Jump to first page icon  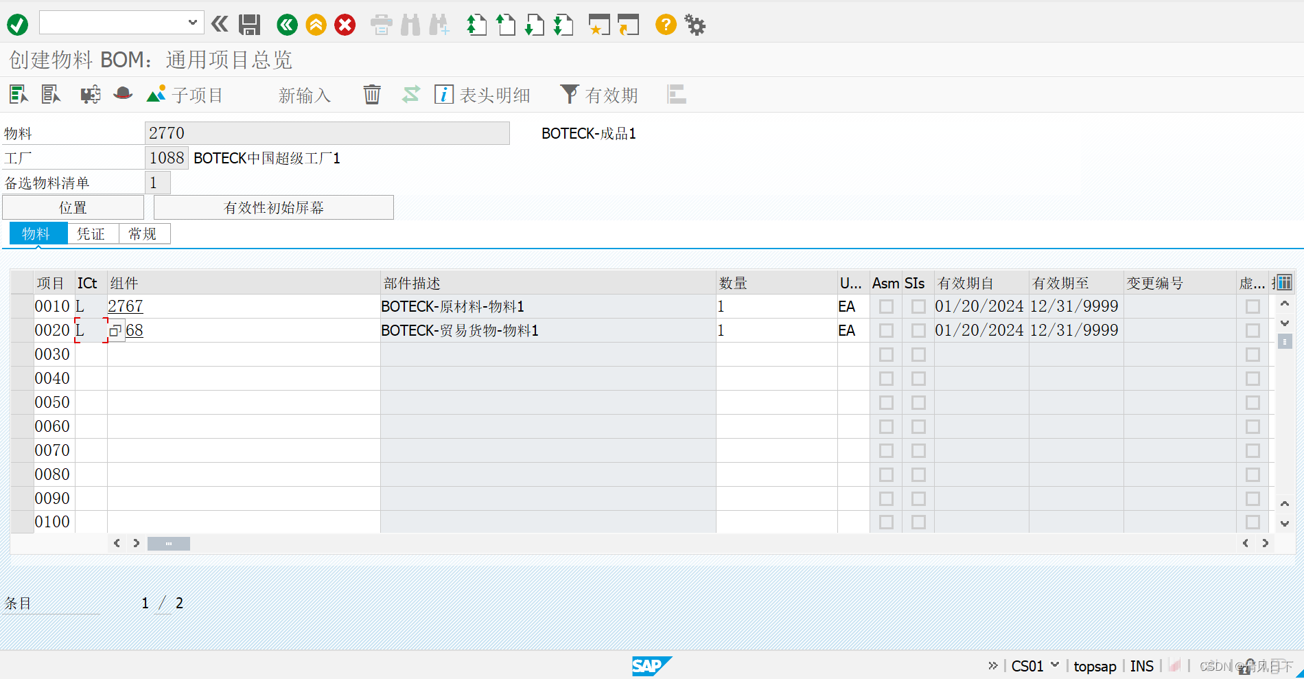coord(476,25)
